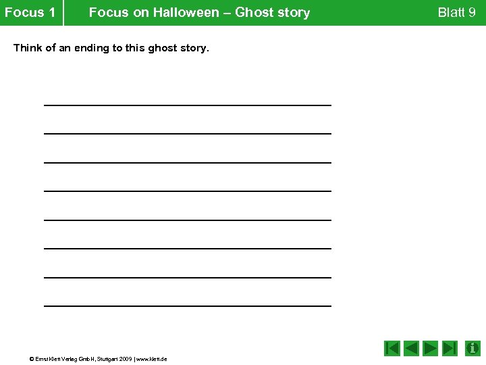Click the first blank writing line
This screenshot has width=486, height=365.
point(188,103)
